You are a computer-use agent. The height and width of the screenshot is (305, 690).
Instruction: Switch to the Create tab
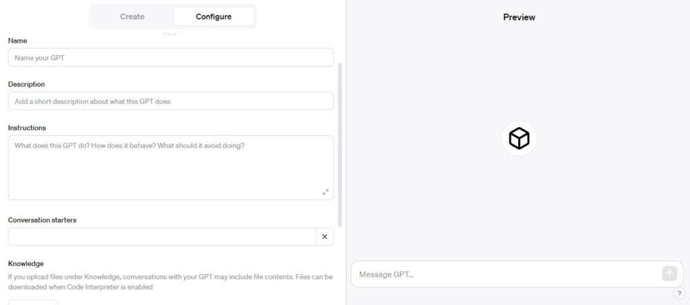(132, 17)
